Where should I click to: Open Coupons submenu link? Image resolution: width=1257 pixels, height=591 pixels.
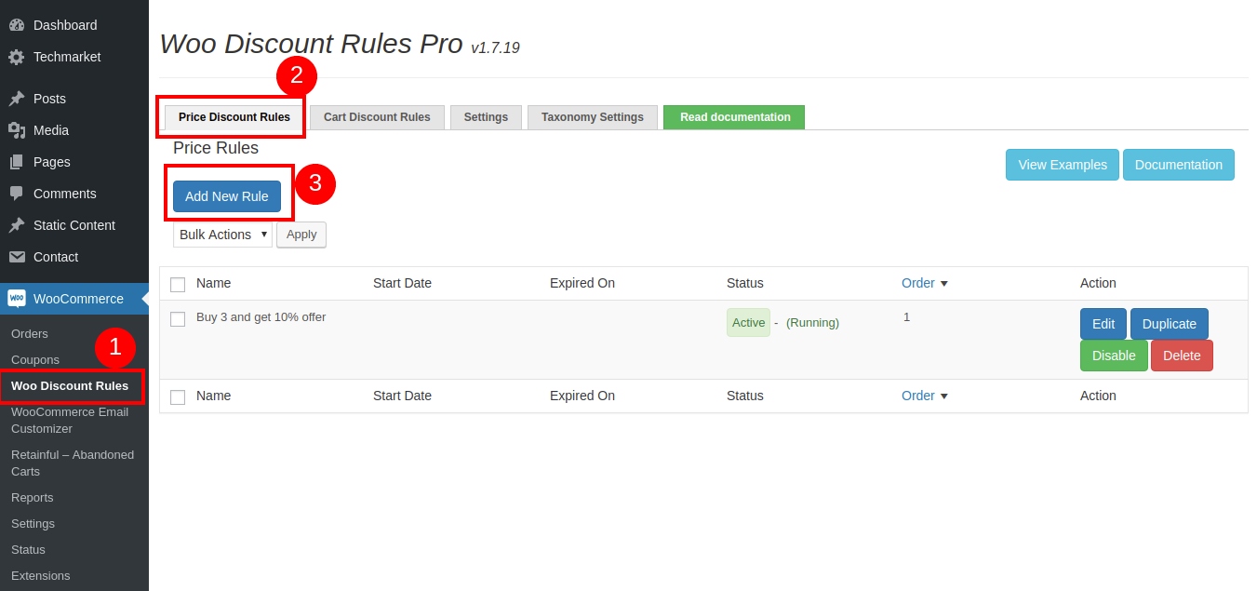pos(35,359)
